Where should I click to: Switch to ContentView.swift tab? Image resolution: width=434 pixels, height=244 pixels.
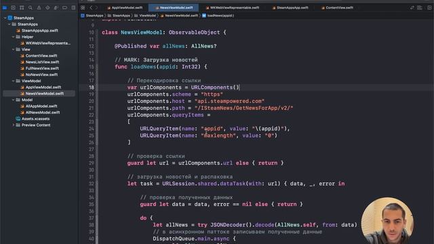coord(337,7)
